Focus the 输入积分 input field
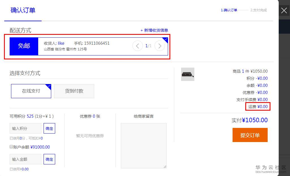The height and width of the screenshot is (176, 290). coord(25,128)
